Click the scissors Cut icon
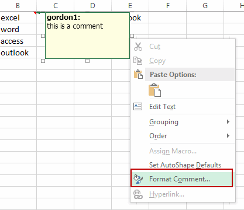244x210 pixels. 138,47
